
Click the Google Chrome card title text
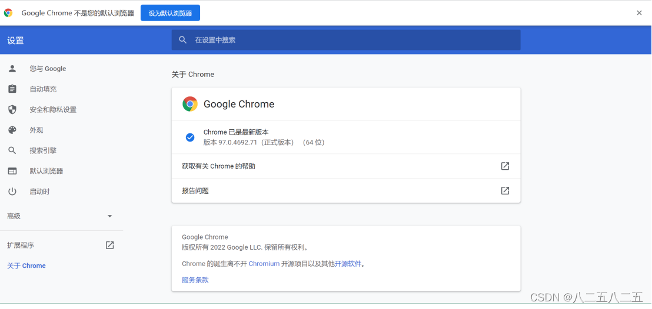click(239, 104)
